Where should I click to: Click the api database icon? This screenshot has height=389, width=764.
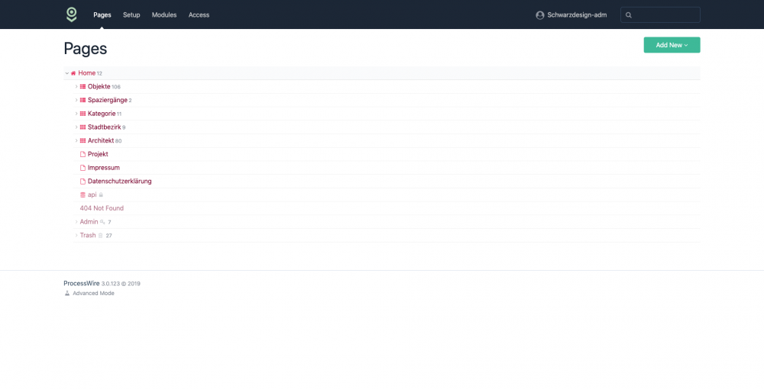pos(83,194)
